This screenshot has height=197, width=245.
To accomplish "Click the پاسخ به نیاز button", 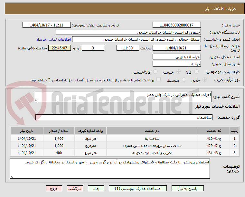I will pos(187,189).
